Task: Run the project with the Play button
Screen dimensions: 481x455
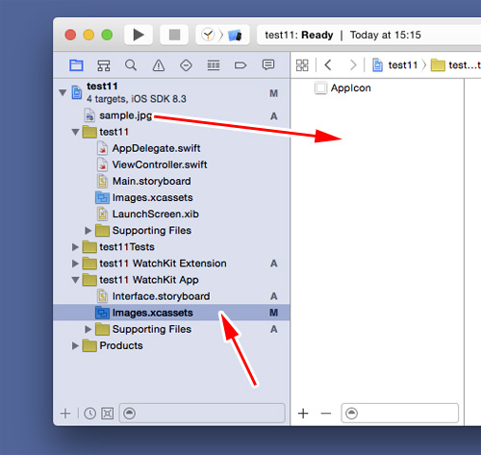Action: point(139,35)
